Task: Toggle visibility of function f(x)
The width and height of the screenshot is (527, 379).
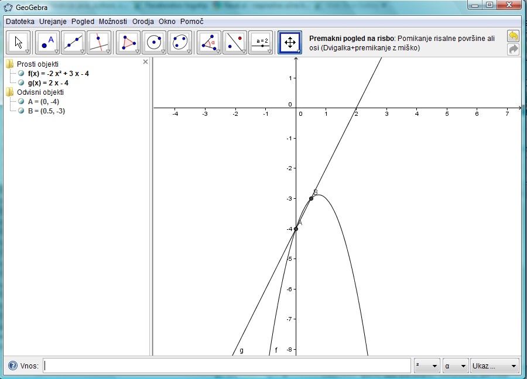Action: pos(22,74)
